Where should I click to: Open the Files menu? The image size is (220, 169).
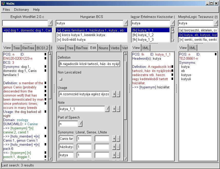click(6, 9)
